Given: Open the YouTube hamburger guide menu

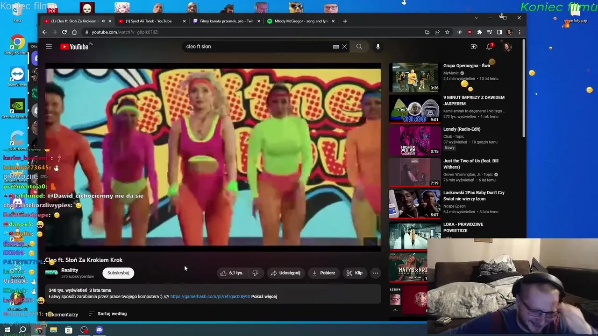Looking at the screenshot, I should pos(49,47).
